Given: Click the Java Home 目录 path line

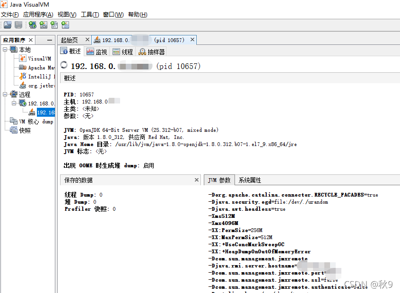Looking at the screenshot, I should (x=180, y=144).
